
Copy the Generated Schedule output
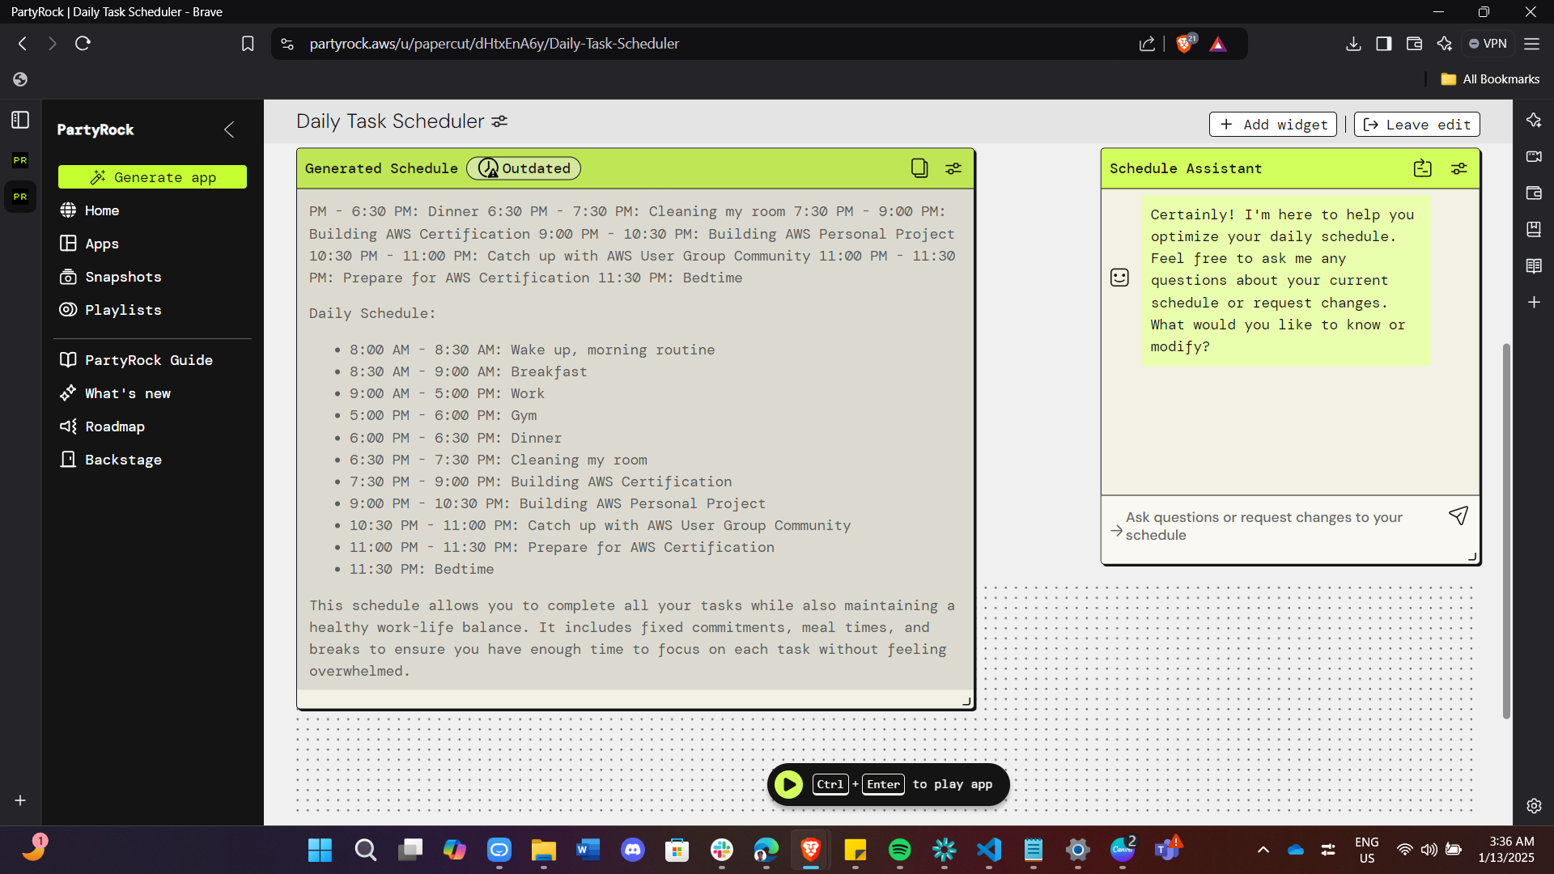click(x=919, y=168)
